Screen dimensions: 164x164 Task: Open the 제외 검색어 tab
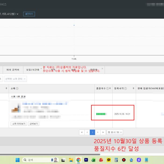pos(13,70)
